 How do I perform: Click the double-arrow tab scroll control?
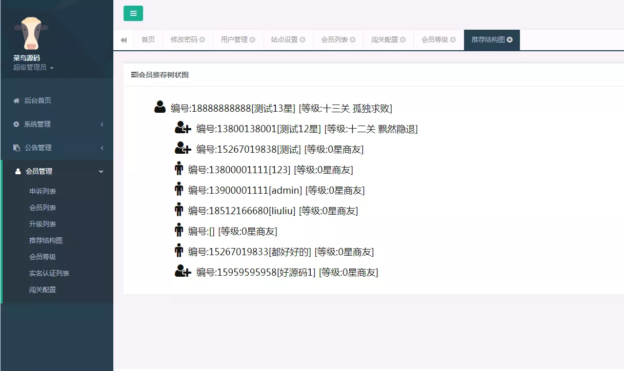[124, 39]
